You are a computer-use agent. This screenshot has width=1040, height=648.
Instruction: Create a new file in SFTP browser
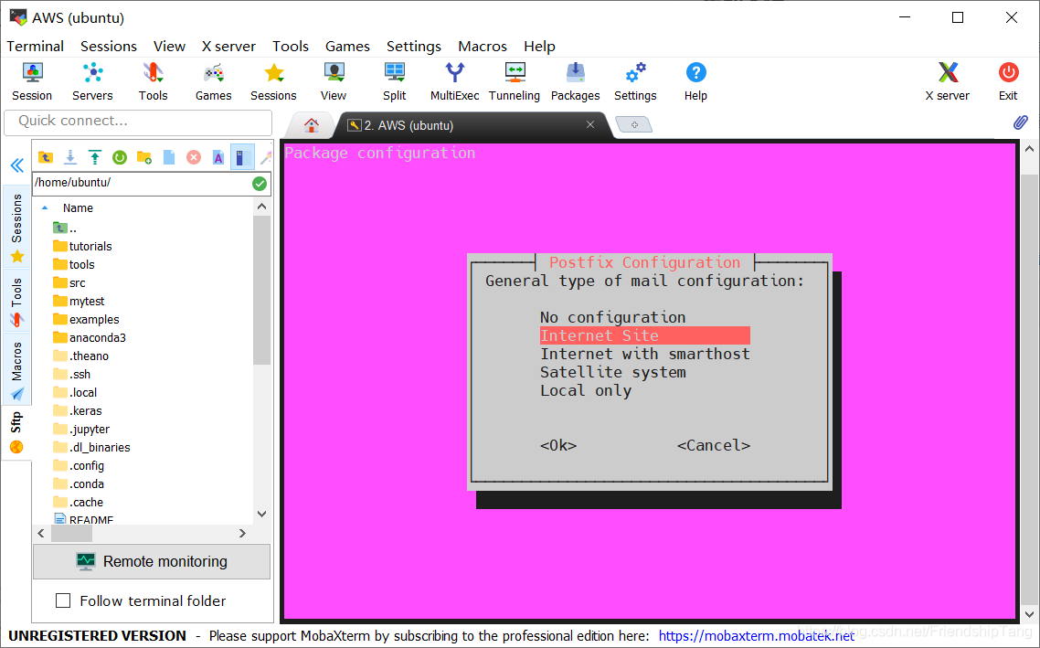coord(169,157)
